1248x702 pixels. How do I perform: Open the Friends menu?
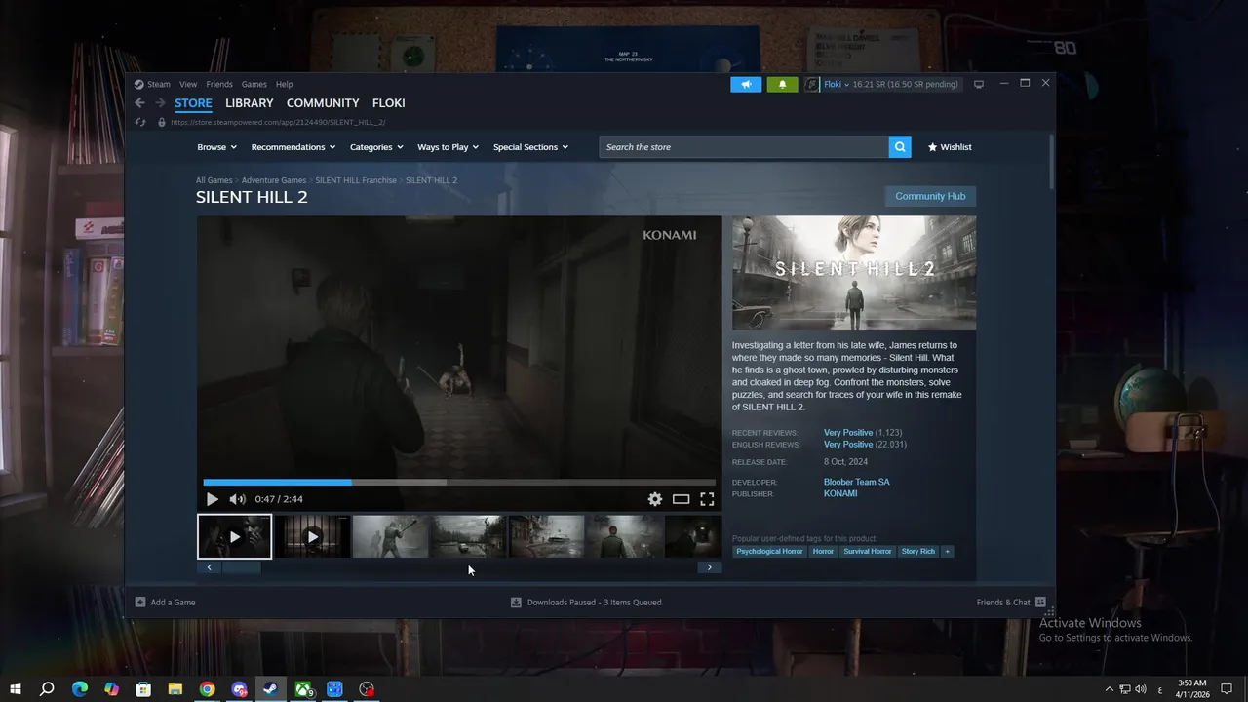pyautogui.click(x=219, y=84)
